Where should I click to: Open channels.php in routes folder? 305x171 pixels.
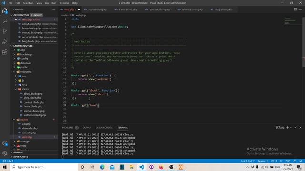click(x=30, y=128)
